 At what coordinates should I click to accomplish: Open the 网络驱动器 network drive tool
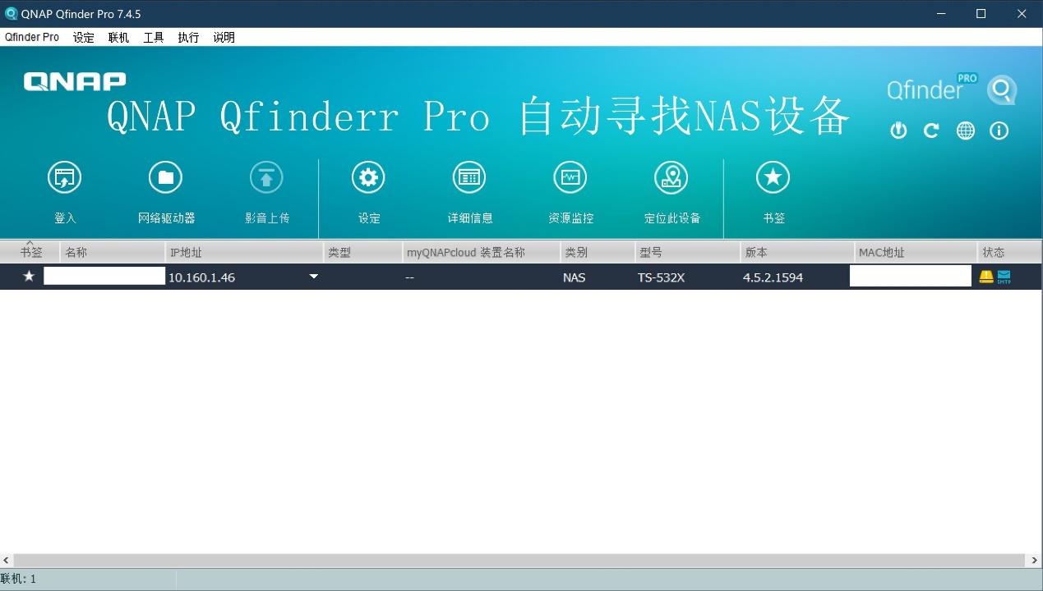[x=165, y=177]
